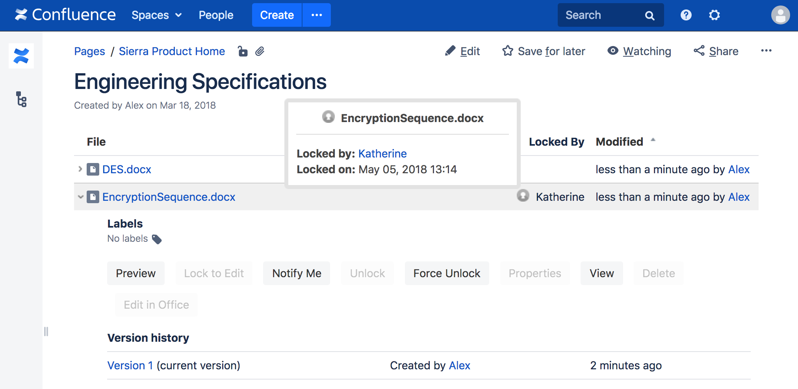Open the Spaces dropdown menu
The height and width of the screenshot is (389, 798).
coord(156,15)
